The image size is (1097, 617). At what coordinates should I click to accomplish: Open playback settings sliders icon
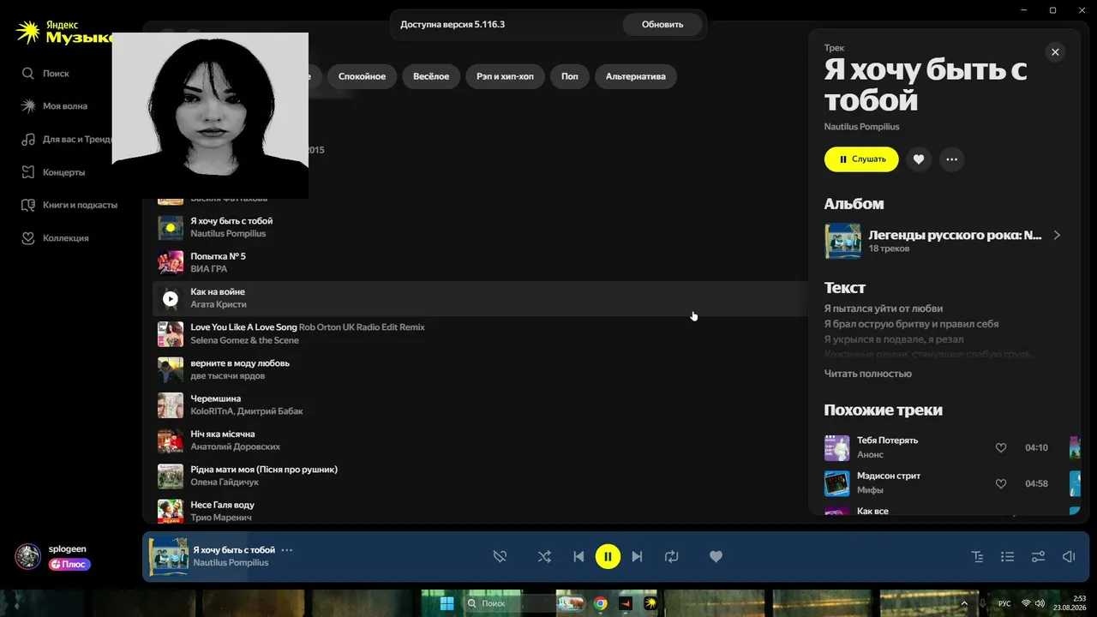click(1038, 556)
